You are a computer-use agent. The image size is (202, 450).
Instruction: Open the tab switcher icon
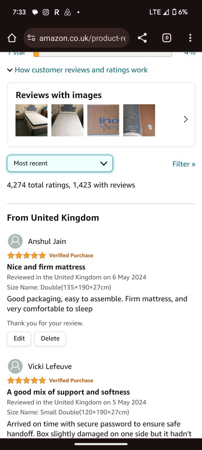tap(167, 38)
